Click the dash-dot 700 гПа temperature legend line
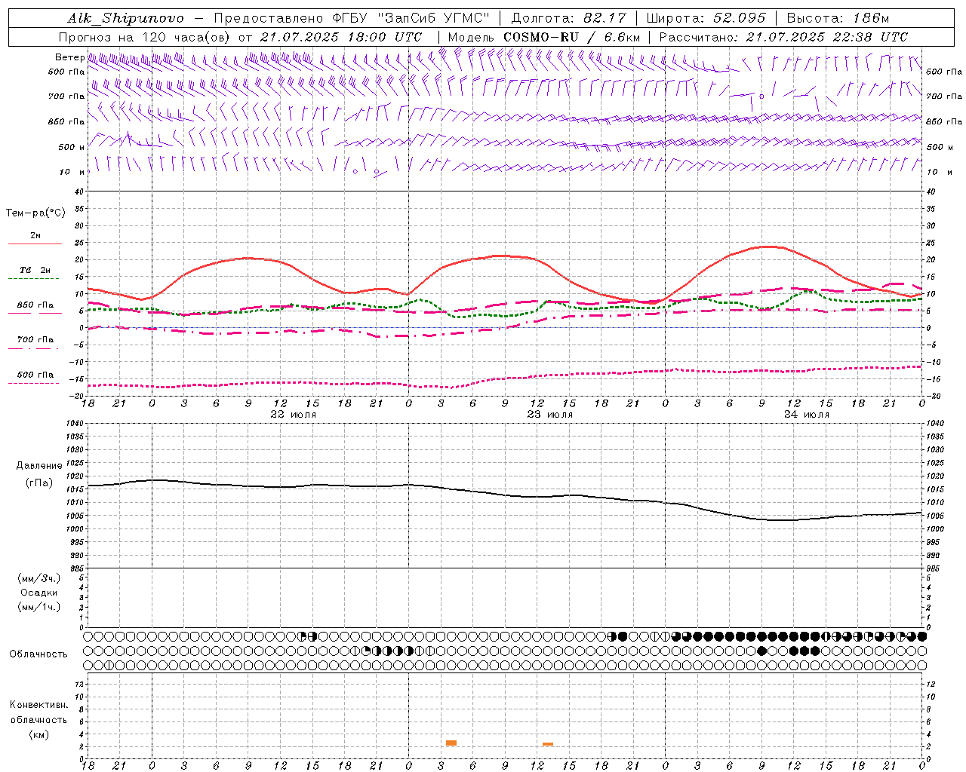Viewport: 966px width, 772px height. (35, 348)
